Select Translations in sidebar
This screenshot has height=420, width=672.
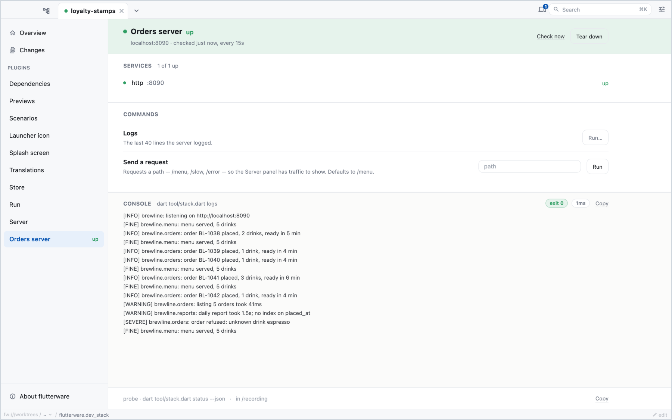[x=54, y=170]
